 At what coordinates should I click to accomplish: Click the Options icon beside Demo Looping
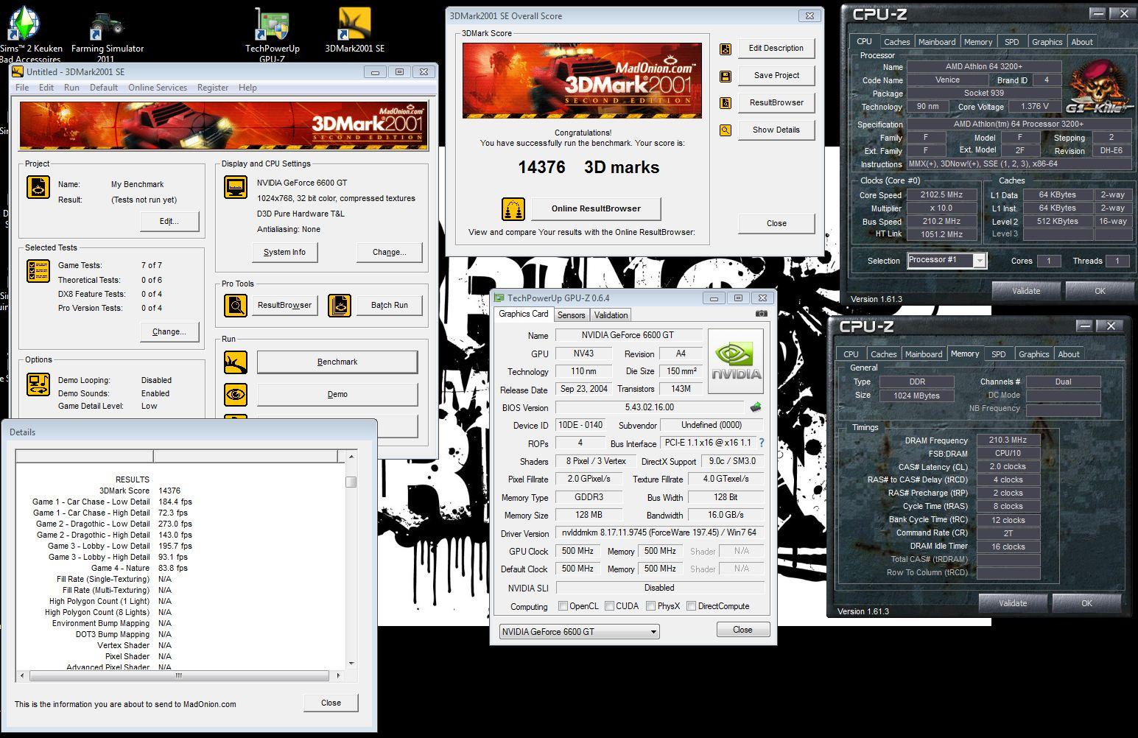click(38, 384)
